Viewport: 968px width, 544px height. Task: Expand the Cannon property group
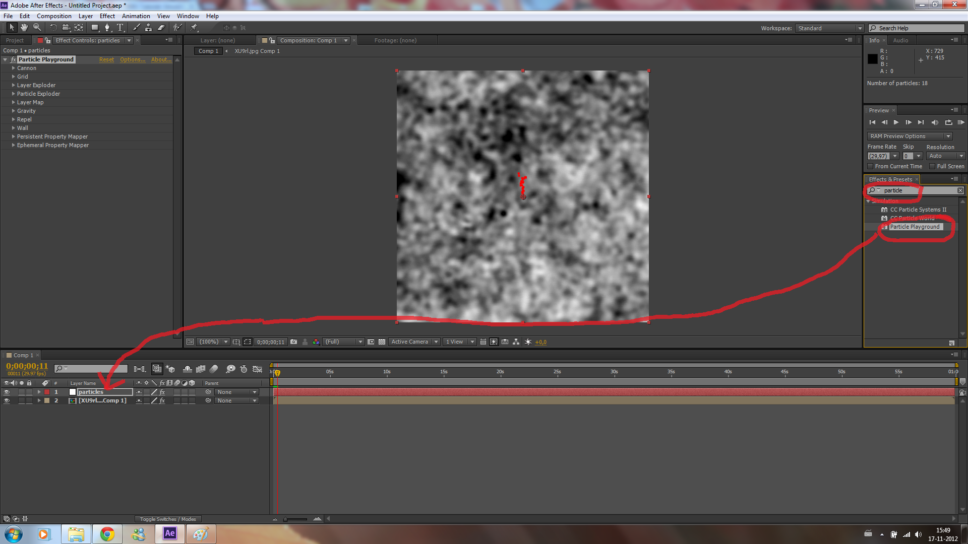[x=14, y=68]
